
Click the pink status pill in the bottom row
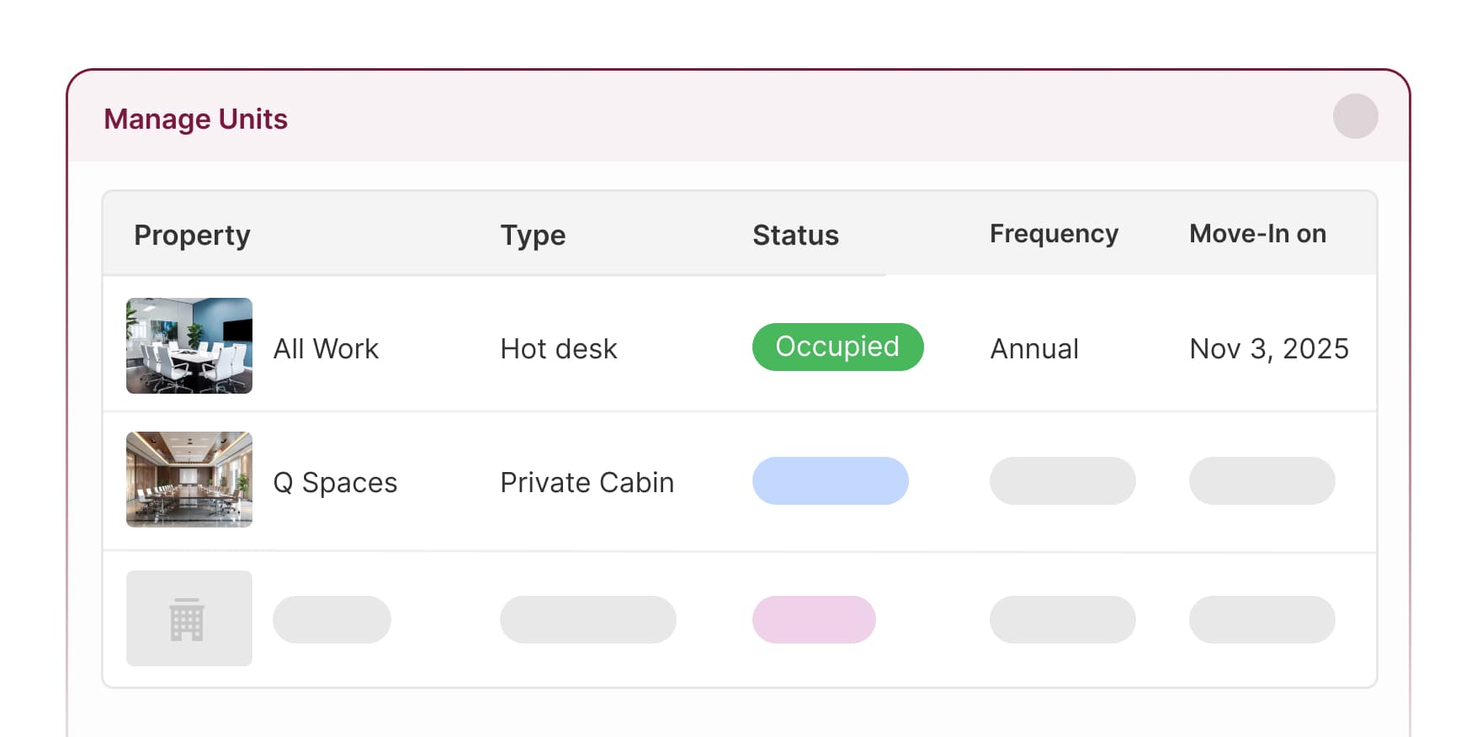[814, 619]
